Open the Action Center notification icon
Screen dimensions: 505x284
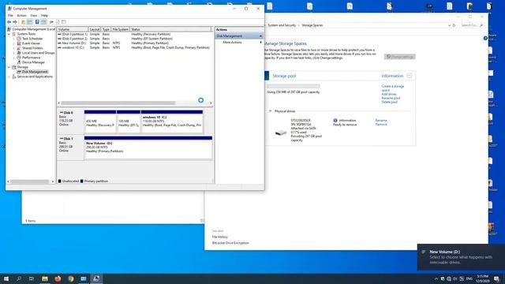[497, 278]
